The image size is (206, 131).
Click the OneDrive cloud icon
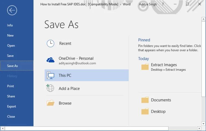50,60
